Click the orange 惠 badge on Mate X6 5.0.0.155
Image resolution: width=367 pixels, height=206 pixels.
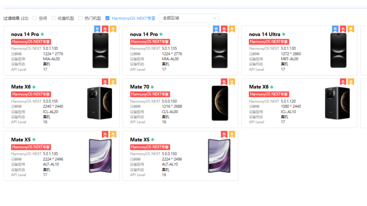[113, 82]
